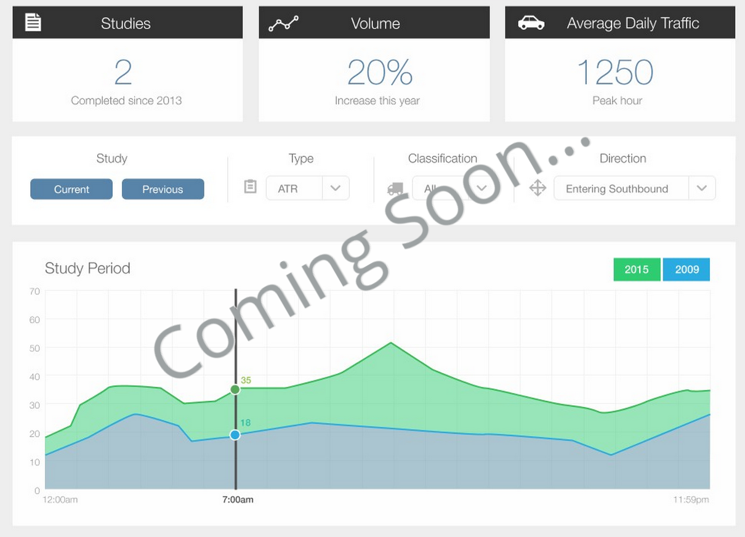Click the Volume line graph icon
Viewport: 745px width, 537px height.
click(x=283, y=23)
